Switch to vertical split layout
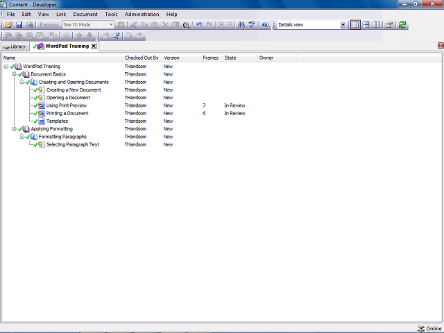Screen dimensions: 444x333 point(376,25)
